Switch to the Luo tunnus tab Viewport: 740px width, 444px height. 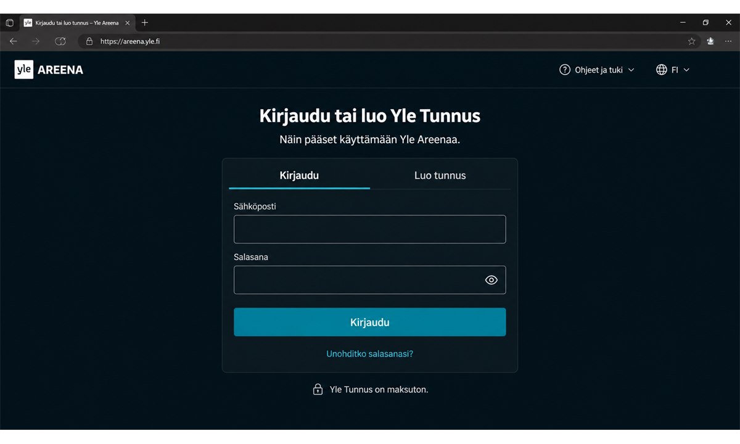point(440,175)
